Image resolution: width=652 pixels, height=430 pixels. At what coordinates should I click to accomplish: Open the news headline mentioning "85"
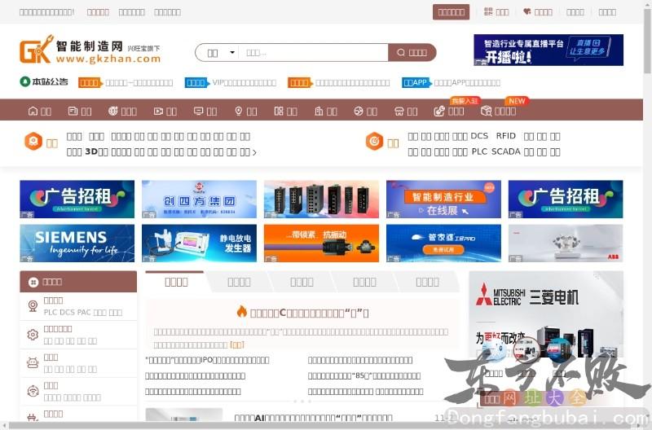[364, 375]
